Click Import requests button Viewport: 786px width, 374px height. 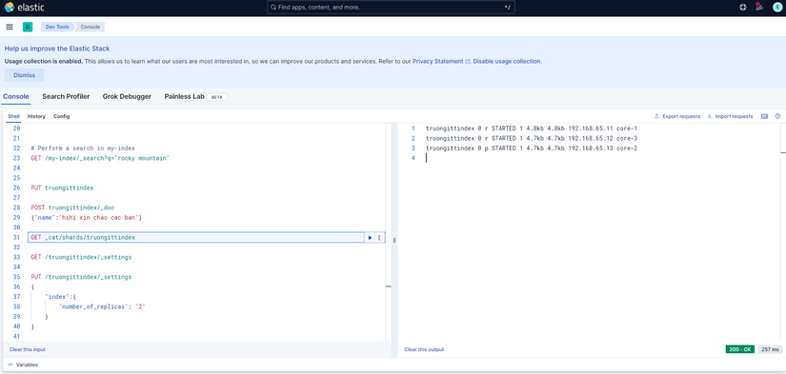pyautogui.click(x=730, y=116)
